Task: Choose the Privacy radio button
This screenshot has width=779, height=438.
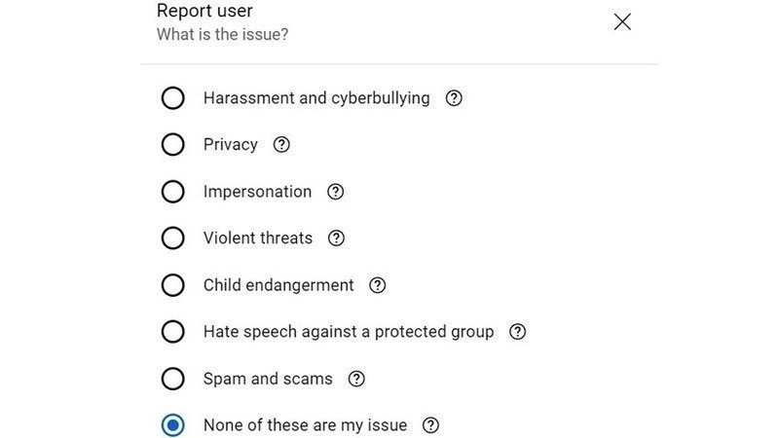Action: point(172,145)
